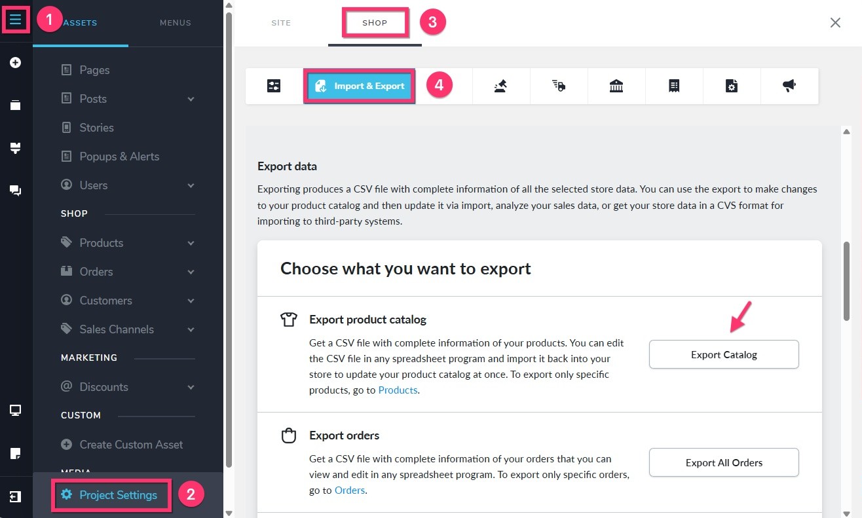This screenshot has height=518, width=862.
Task: Click the sidebar vertical scrollbar
Action: [x=229, y=239]
